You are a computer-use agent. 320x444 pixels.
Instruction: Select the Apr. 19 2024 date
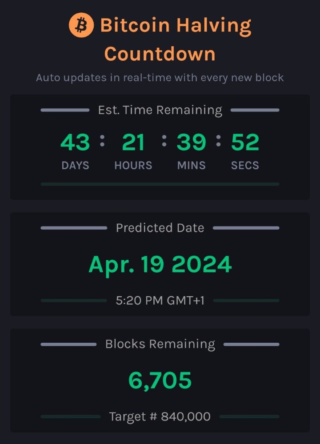(160, 265)
